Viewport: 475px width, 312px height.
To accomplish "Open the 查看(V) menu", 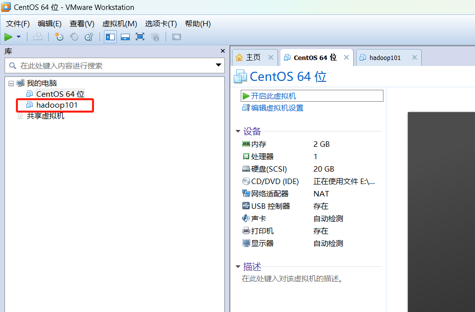I will [x=82, y=23].
